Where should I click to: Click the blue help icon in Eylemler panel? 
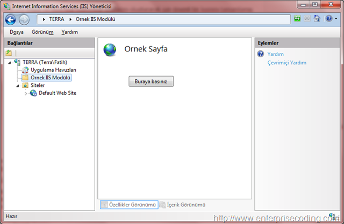[261, 54]
